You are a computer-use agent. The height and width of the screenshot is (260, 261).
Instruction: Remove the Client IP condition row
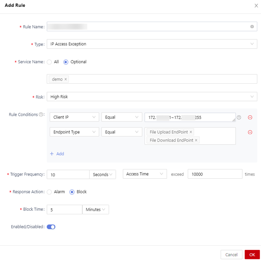[x=250, y=117]
